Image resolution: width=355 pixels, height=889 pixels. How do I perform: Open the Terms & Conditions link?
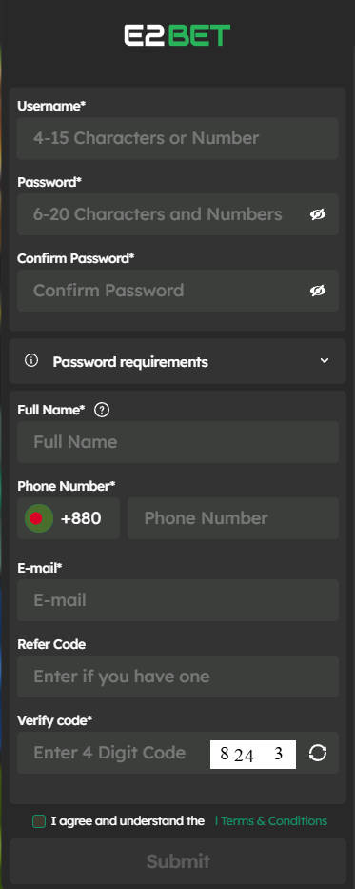coord(271,821)
